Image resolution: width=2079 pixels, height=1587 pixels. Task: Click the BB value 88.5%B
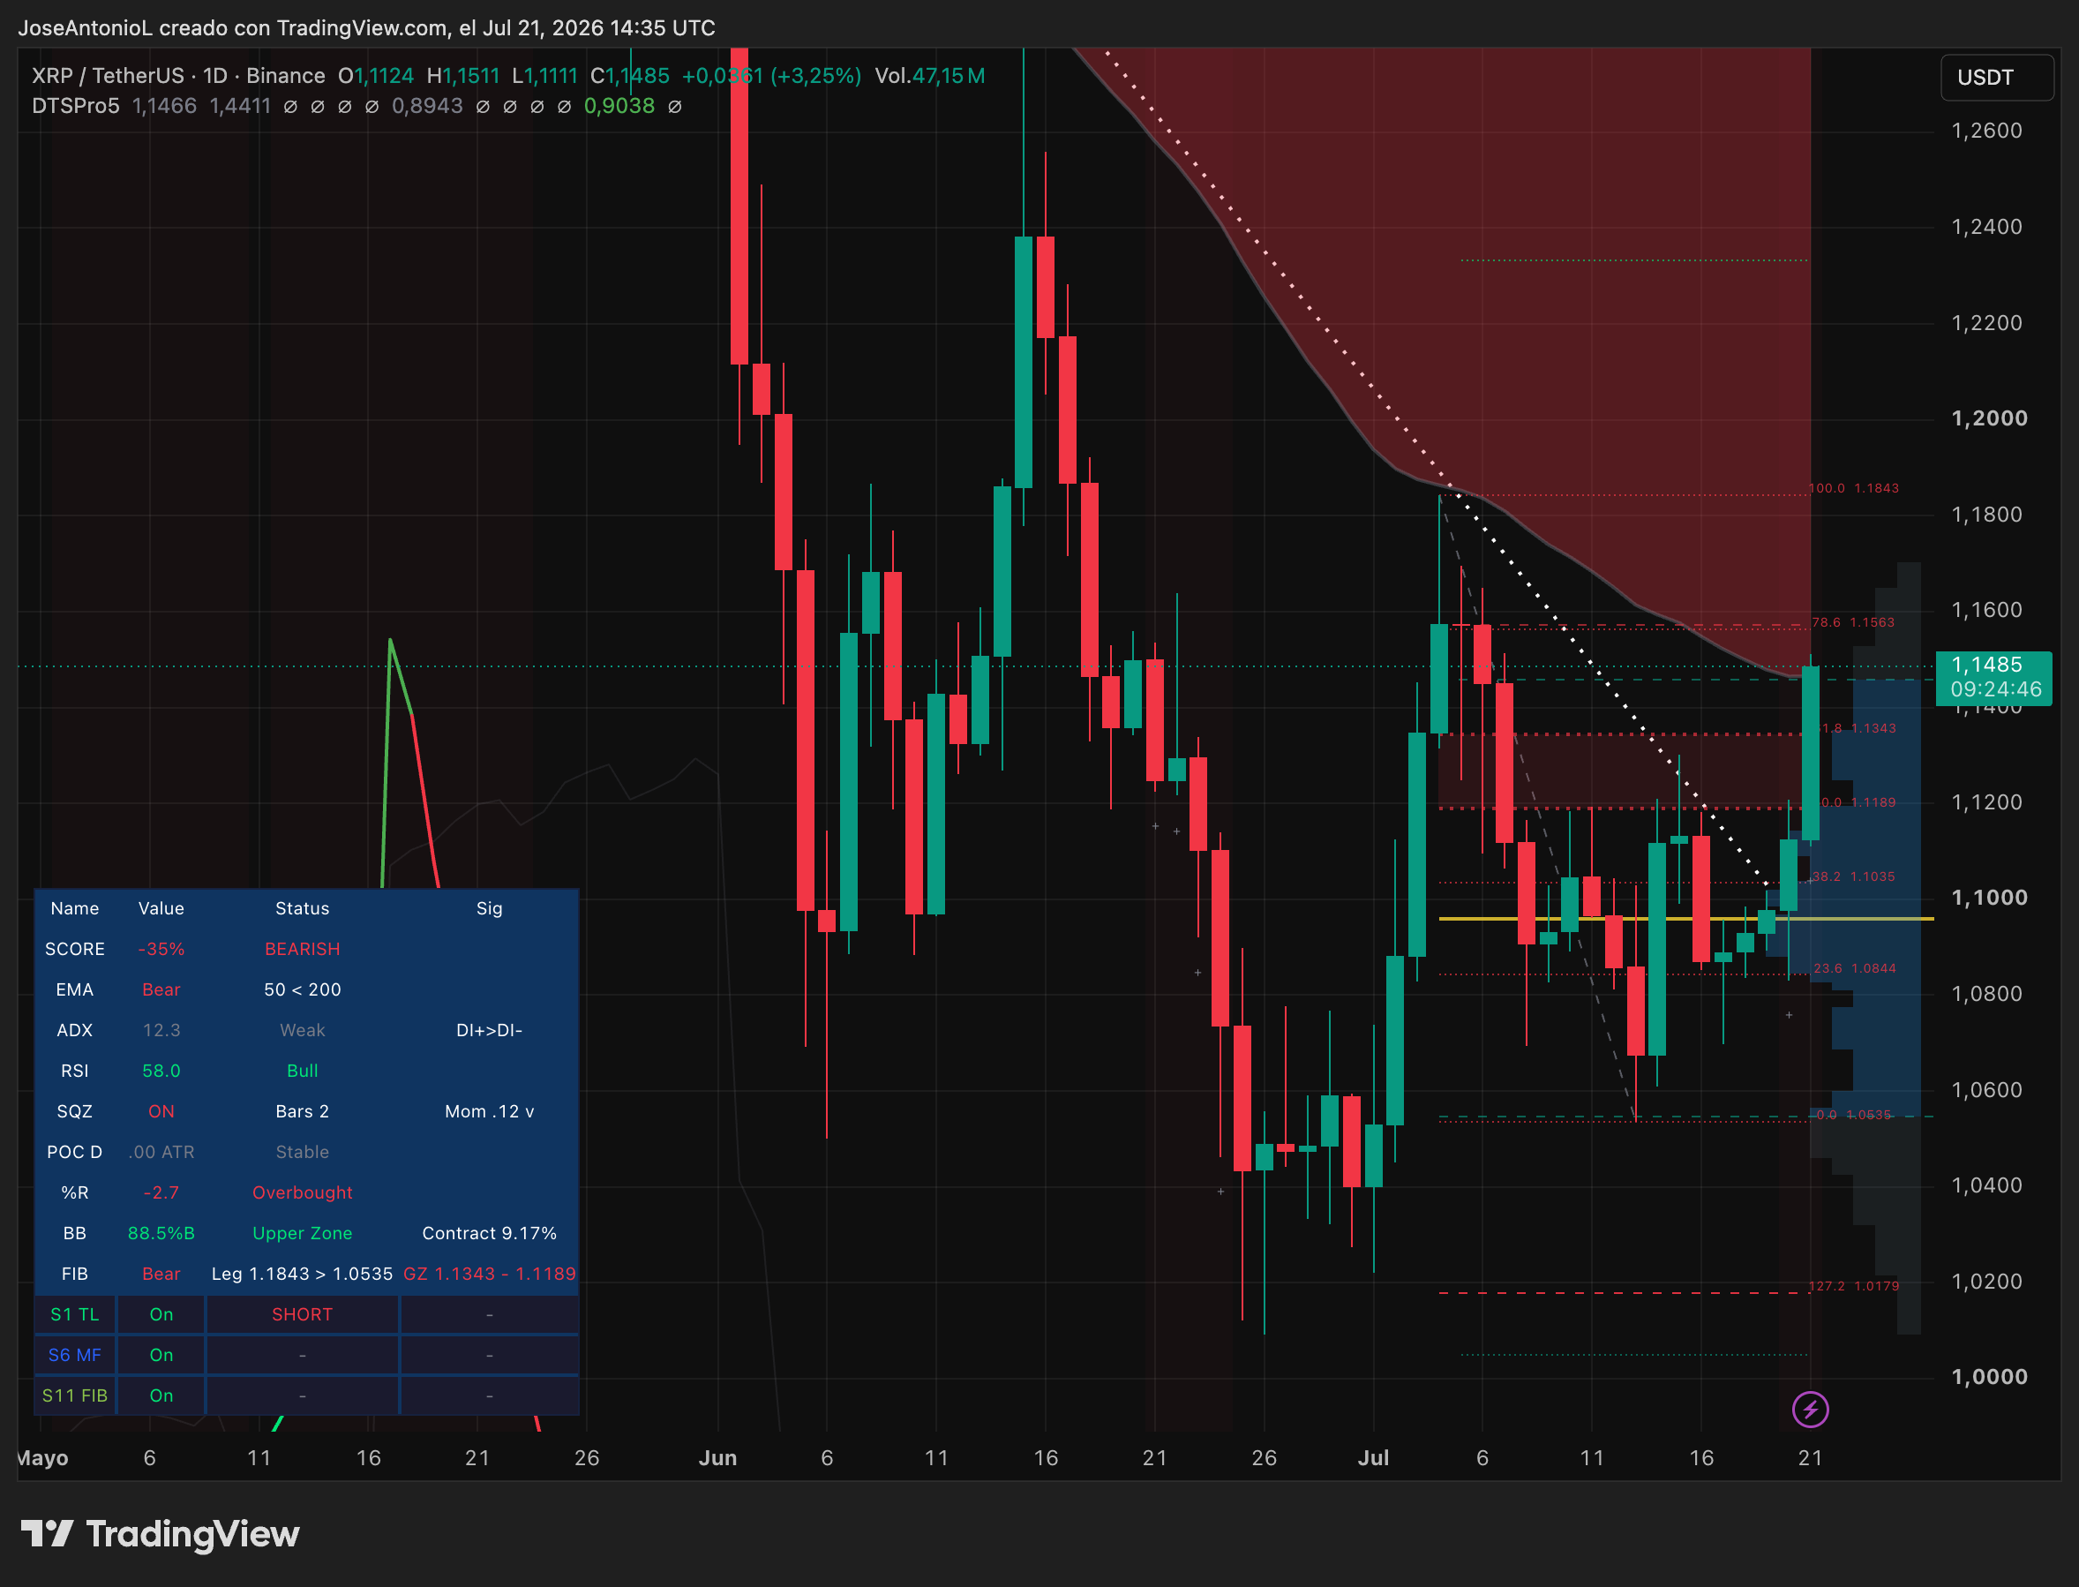(161, 1233)
